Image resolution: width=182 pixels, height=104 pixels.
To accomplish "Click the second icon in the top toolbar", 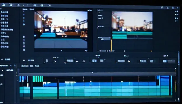I will [11, 5].
